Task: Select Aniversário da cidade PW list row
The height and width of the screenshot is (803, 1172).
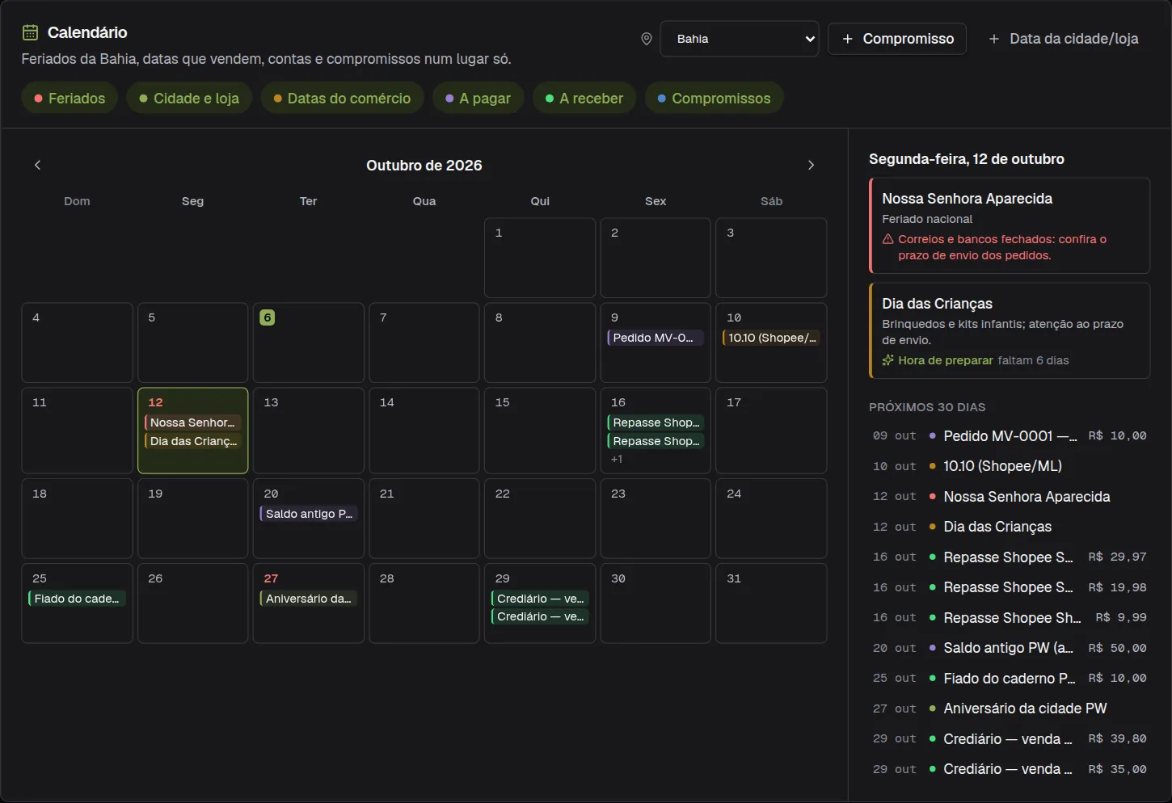Action: [1010, 708]
